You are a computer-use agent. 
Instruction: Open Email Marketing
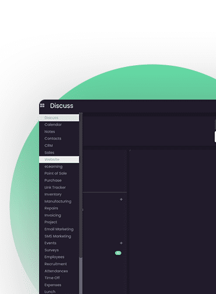click(x=59, y=229)
